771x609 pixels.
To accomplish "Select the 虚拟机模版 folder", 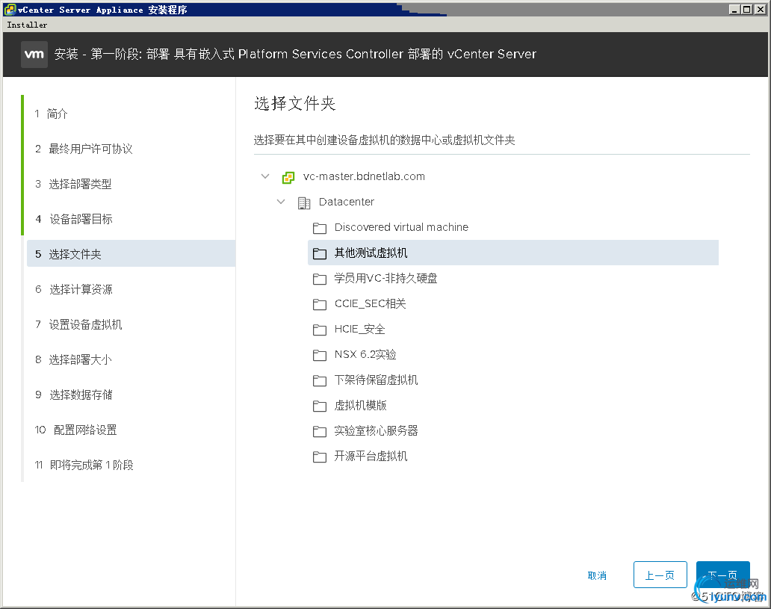I will click(360, 405).
